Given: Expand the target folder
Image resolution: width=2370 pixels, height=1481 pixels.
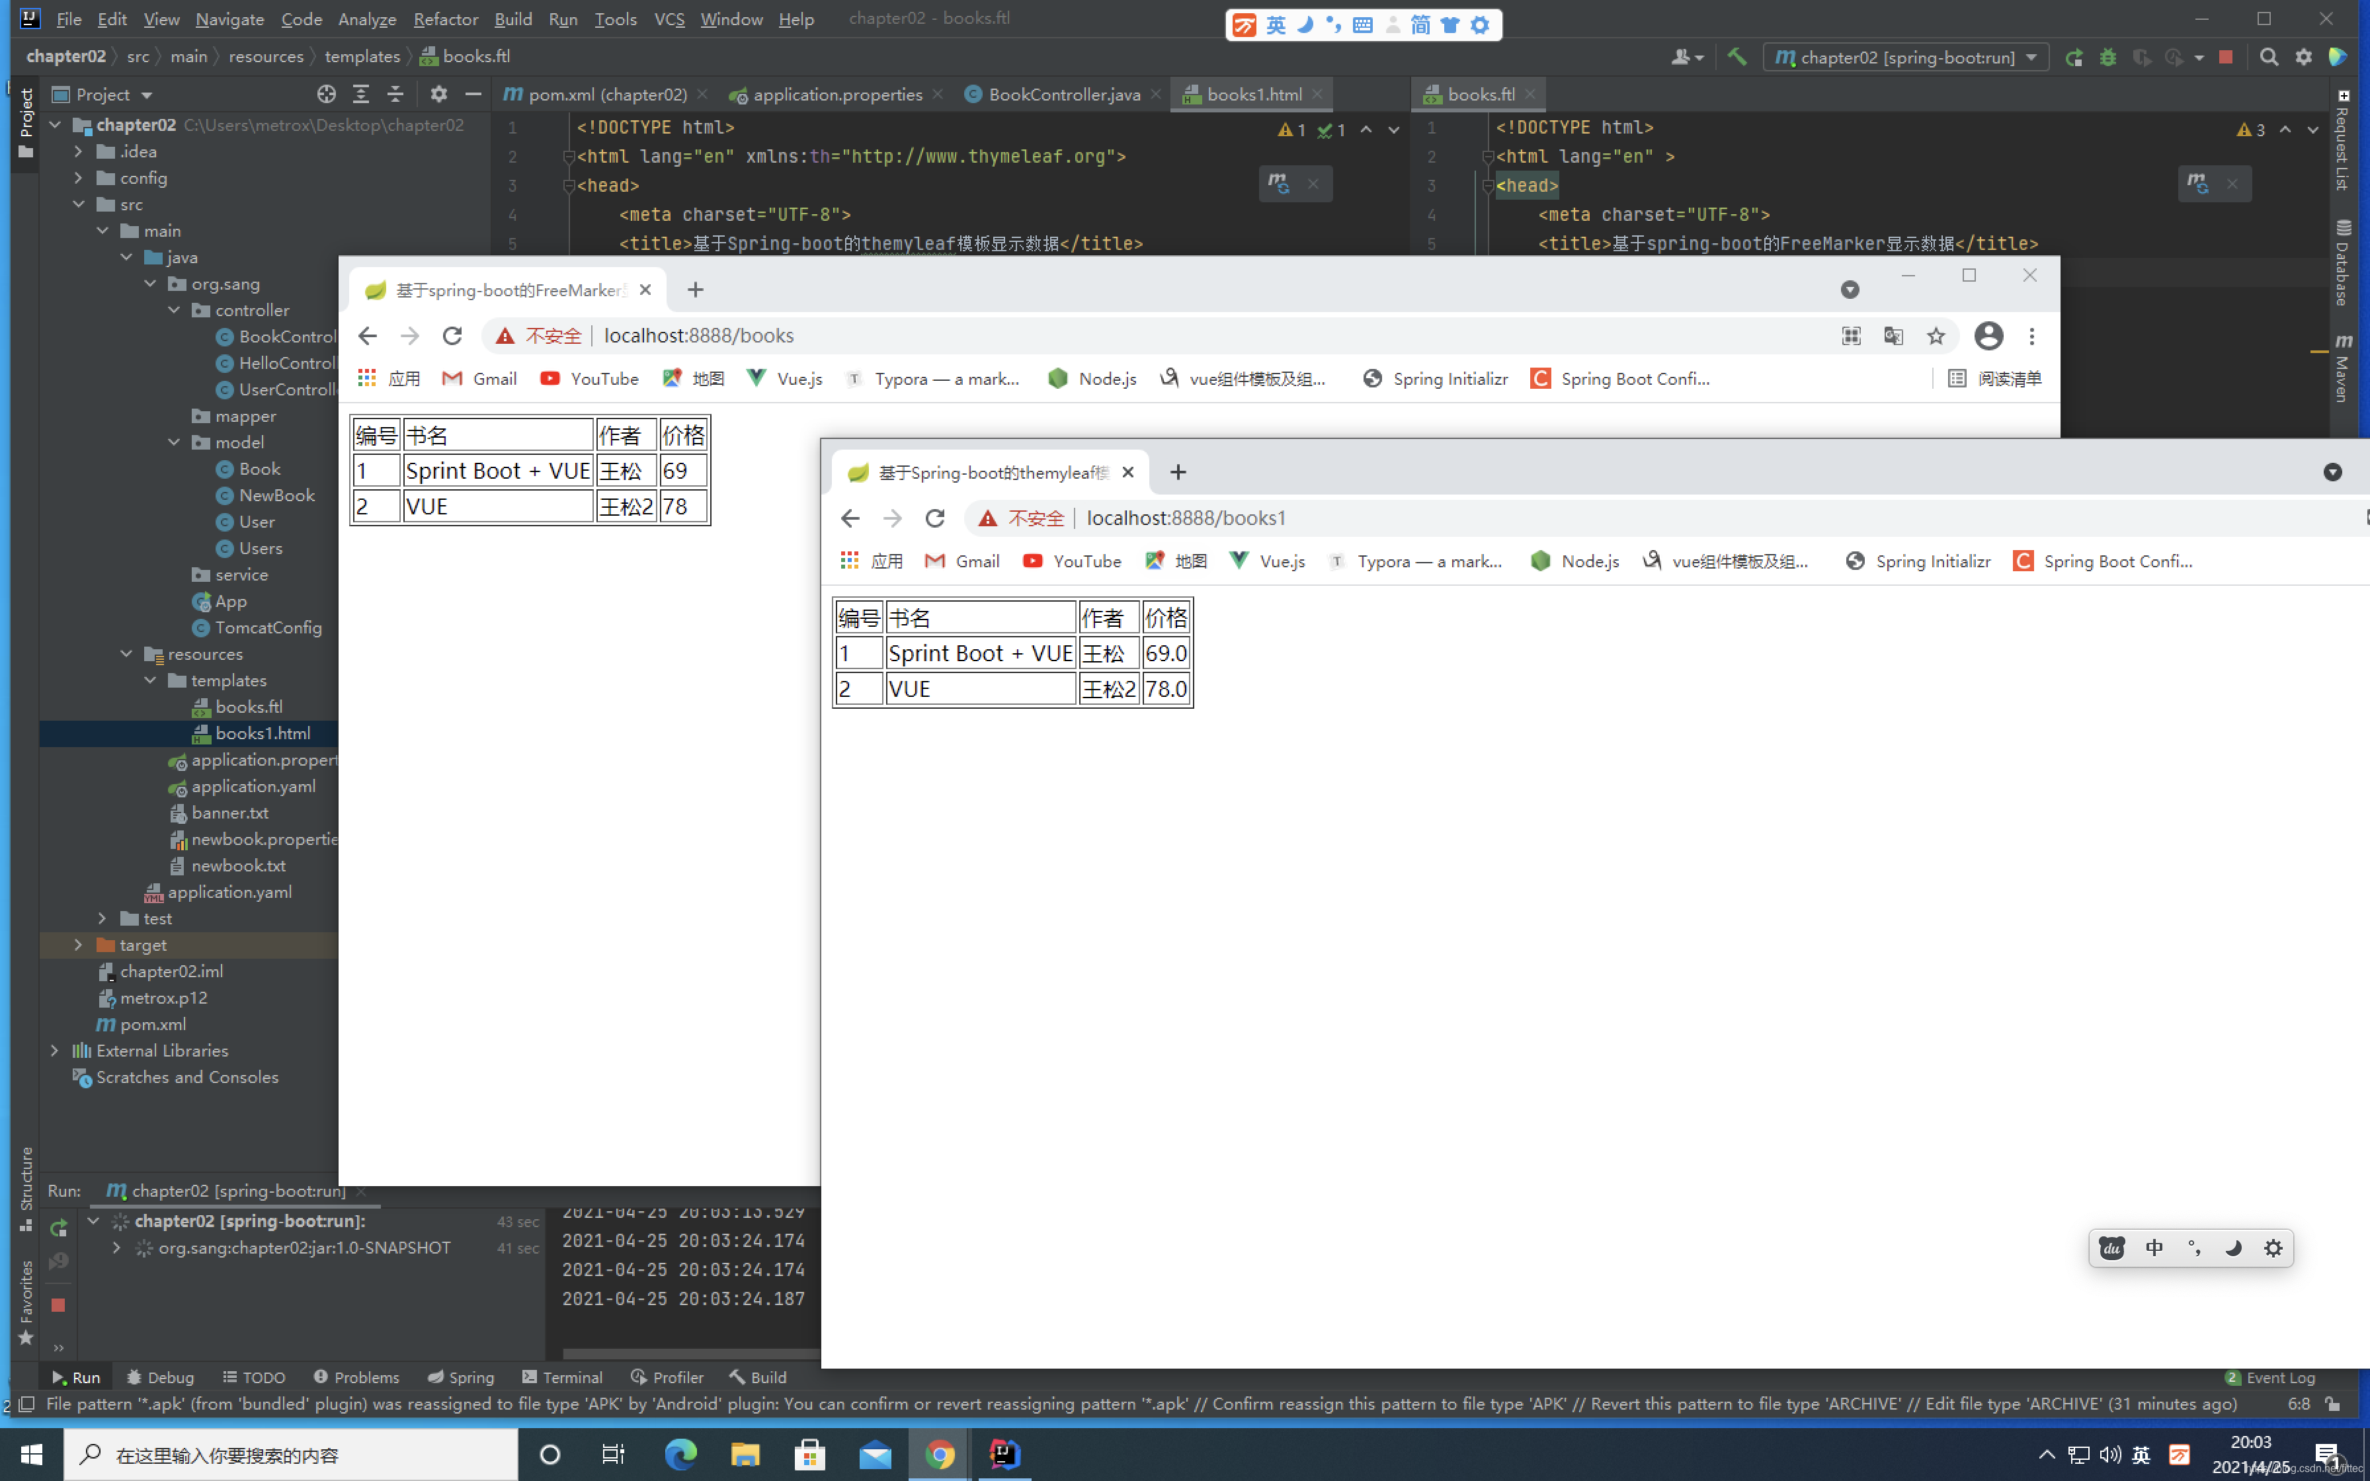Looking at the screenshot, I should [78, 944].
